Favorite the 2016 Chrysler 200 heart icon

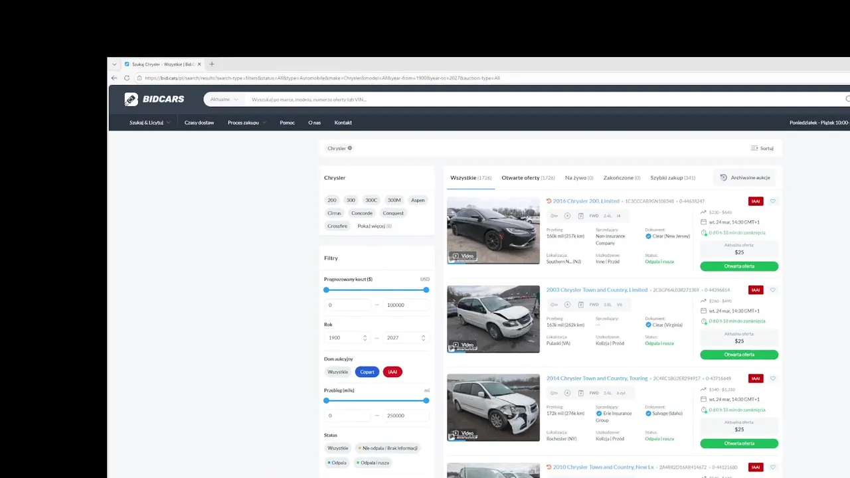click(773, 201)
